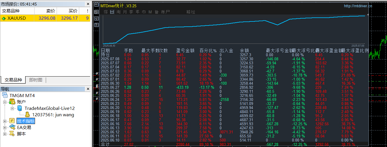The height and width of the screenshot is (147, 387).
Task: Switch to the 交易品种 tab below market watch
Action: [x=13, y=80]
